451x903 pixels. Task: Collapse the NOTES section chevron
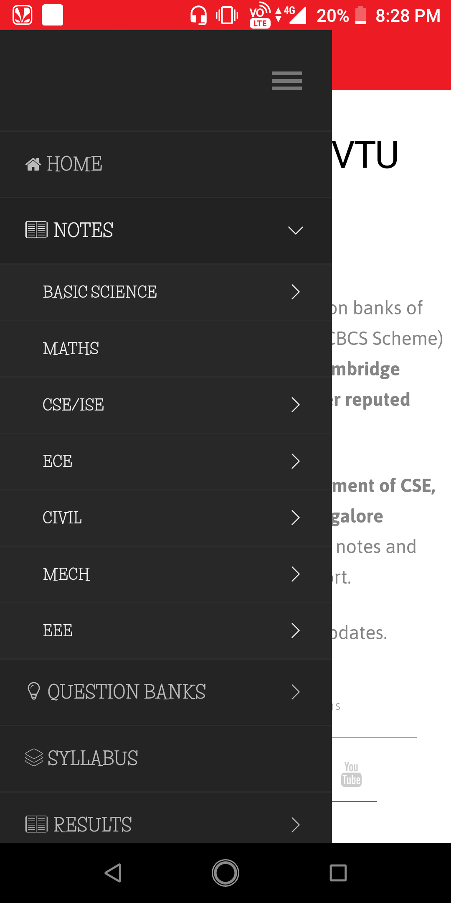pos(295,230)
